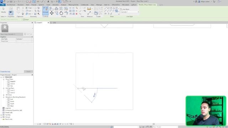Collapse the Graphics section in Properties

coord(32,37)
